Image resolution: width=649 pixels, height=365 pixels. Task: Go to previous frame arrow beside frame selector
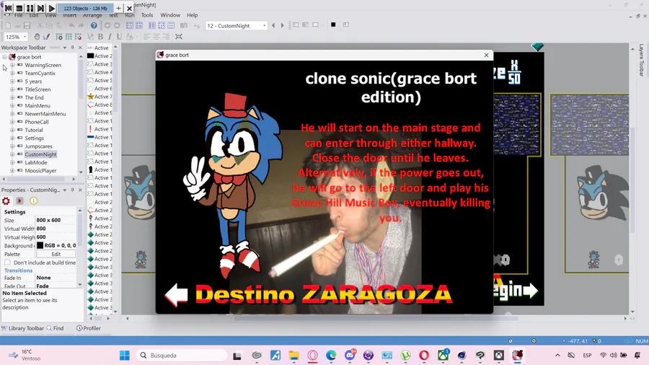tap(273, 26)
